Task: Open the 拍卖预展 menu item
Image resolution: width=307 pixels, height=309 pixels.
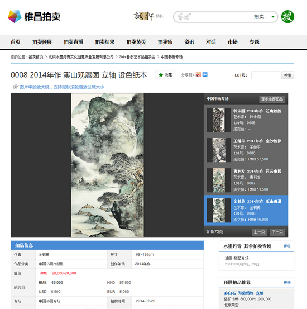Action: (42, 42)
